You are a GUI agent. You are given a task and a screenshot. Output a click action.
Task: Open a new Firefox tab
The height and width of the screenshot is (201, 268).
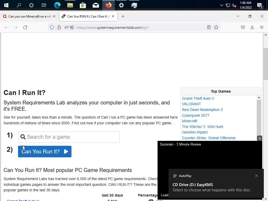(123, 16)
